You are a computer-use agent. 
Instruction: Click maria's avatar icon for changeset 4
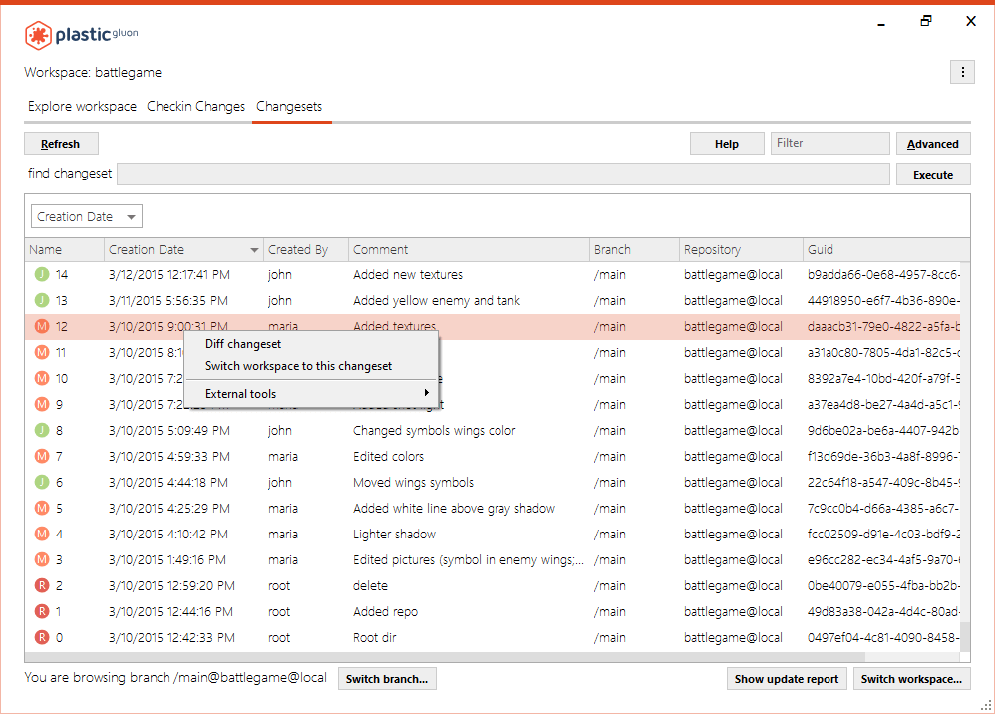click(42, 535)
